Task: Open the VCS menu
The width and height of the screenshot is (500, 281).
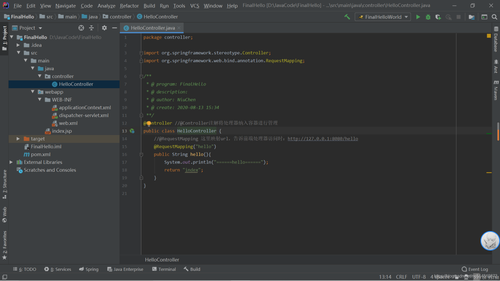Action: coord(195,5)
